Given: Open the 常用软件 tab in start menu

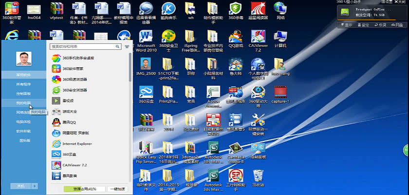Looking at the screenshot, I should (x=23, y=75).
